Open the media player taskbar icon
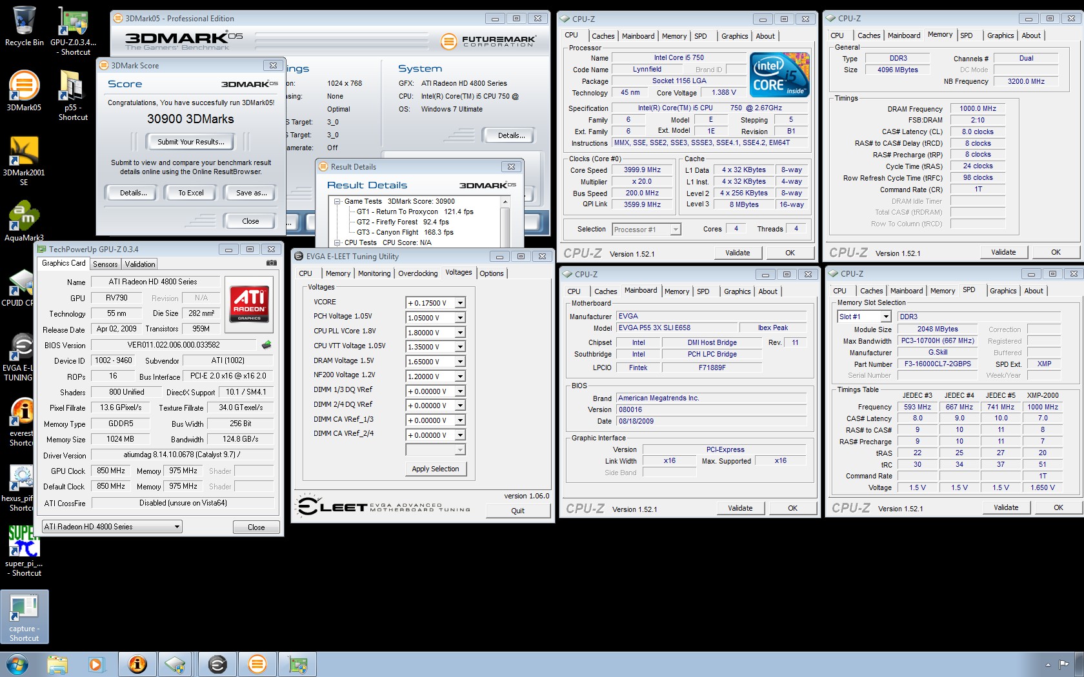The image size is (1084, 677). [96, 664]
